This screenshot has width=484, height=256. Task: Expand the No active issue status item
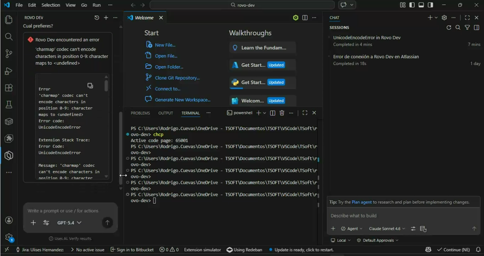pos(88,250)
